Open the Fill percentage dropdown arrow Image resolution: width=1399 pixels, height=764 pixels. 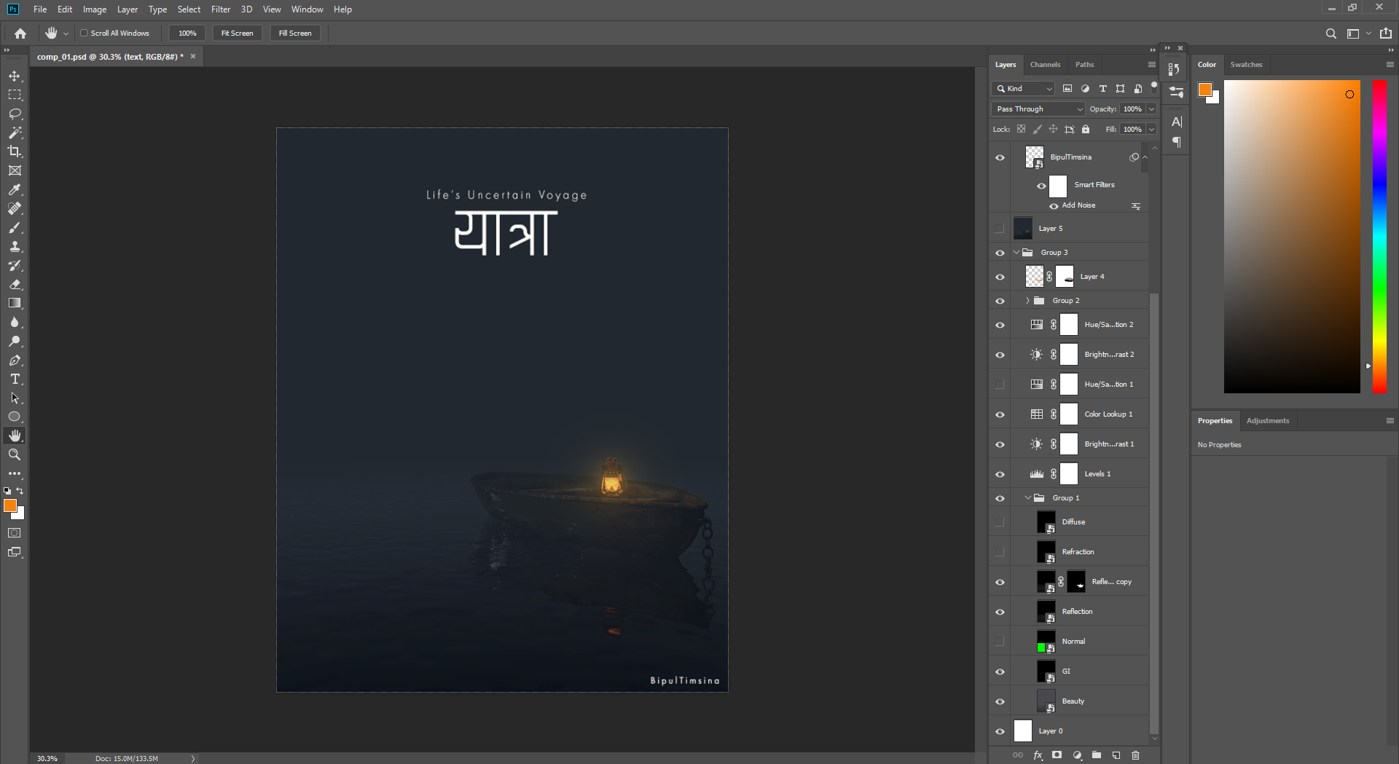[1151, 129]
